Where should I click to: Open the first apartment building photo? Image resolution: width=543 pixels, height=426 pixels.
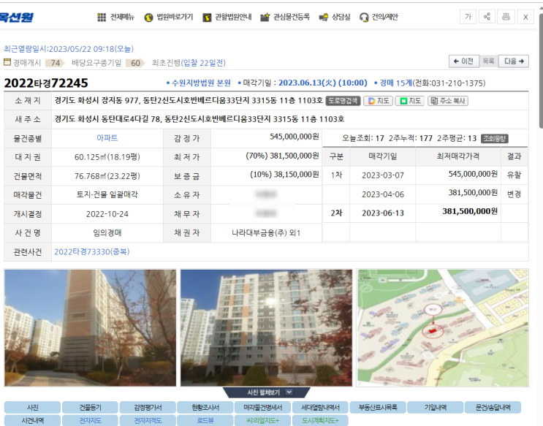point(90,327)
